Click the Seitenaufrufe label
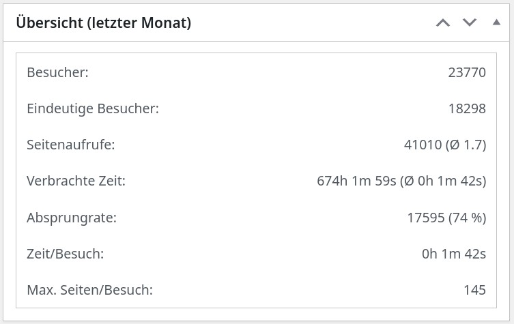Image resolution: width=514 pixels, height=324 pixels. coord(71,145)
